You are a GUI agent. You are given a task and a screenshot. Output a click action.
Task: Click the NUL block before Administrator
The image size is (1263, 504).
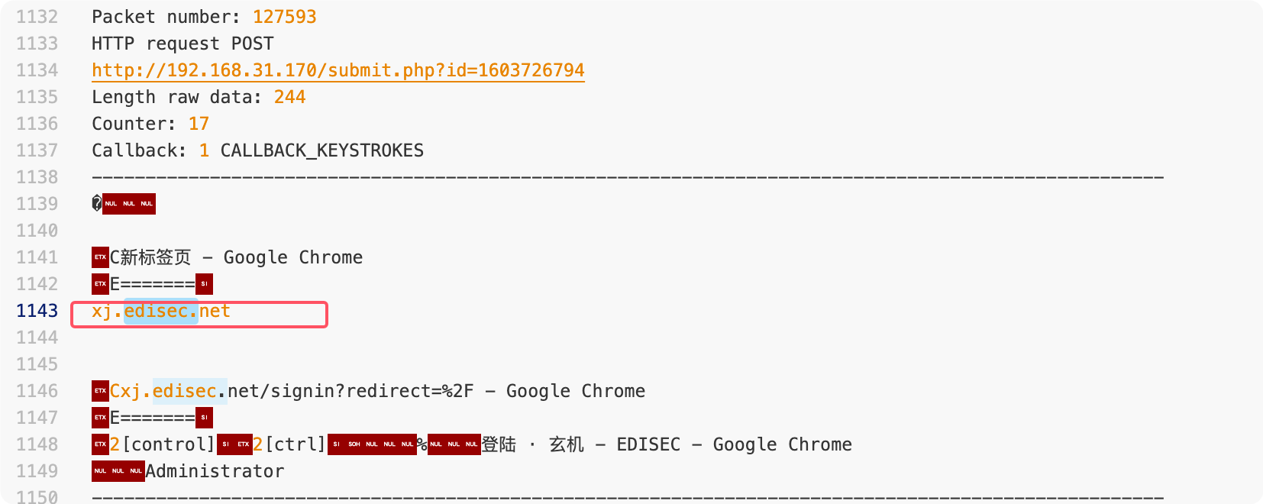tap(118, 471)
